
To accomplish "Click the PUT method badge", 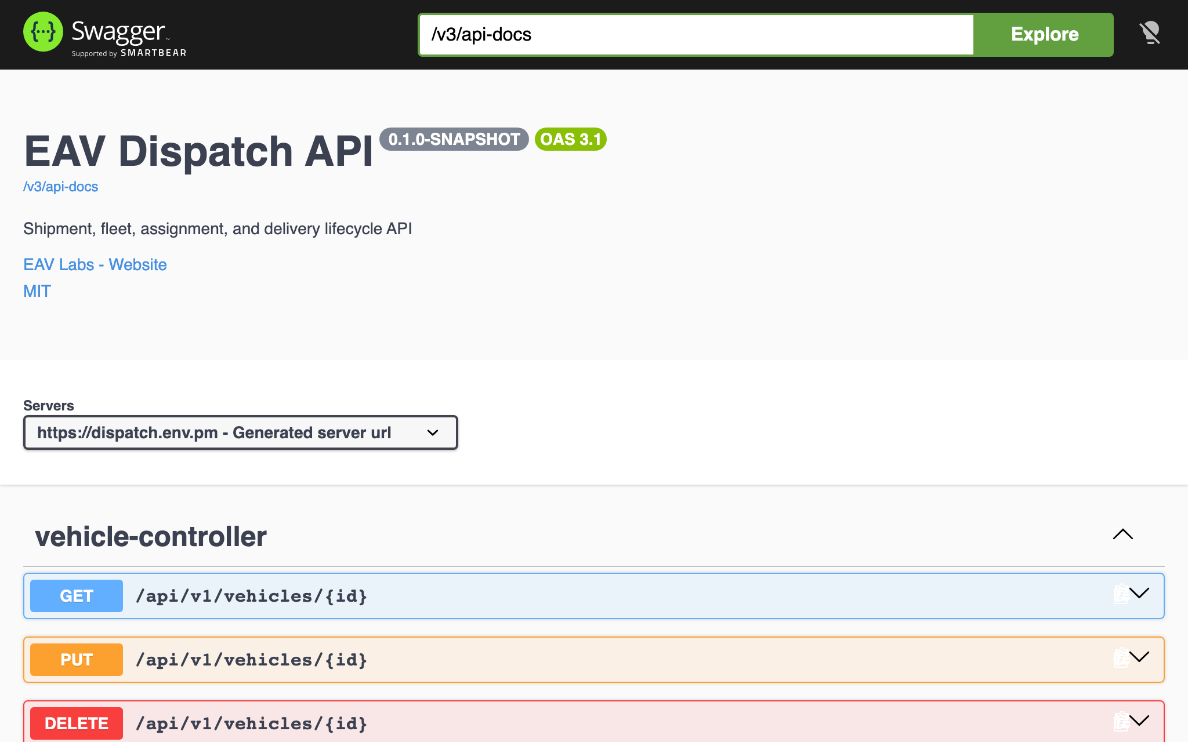I will coord(77,660).
